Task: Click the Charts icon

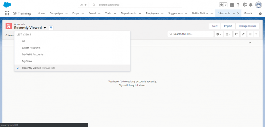Action: (x=250, y=34)
